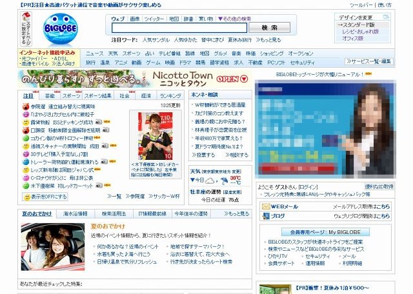The image size is (413, 294).
Task: Open the オークション navigation link
Action: (301, 54)
